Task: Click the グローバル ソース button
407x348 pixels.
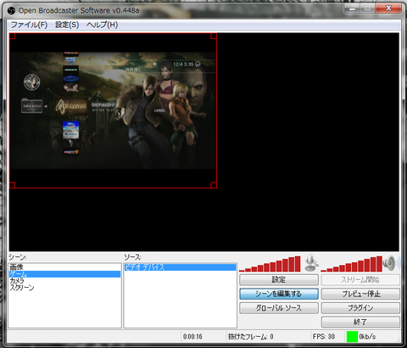Action: 279,308
